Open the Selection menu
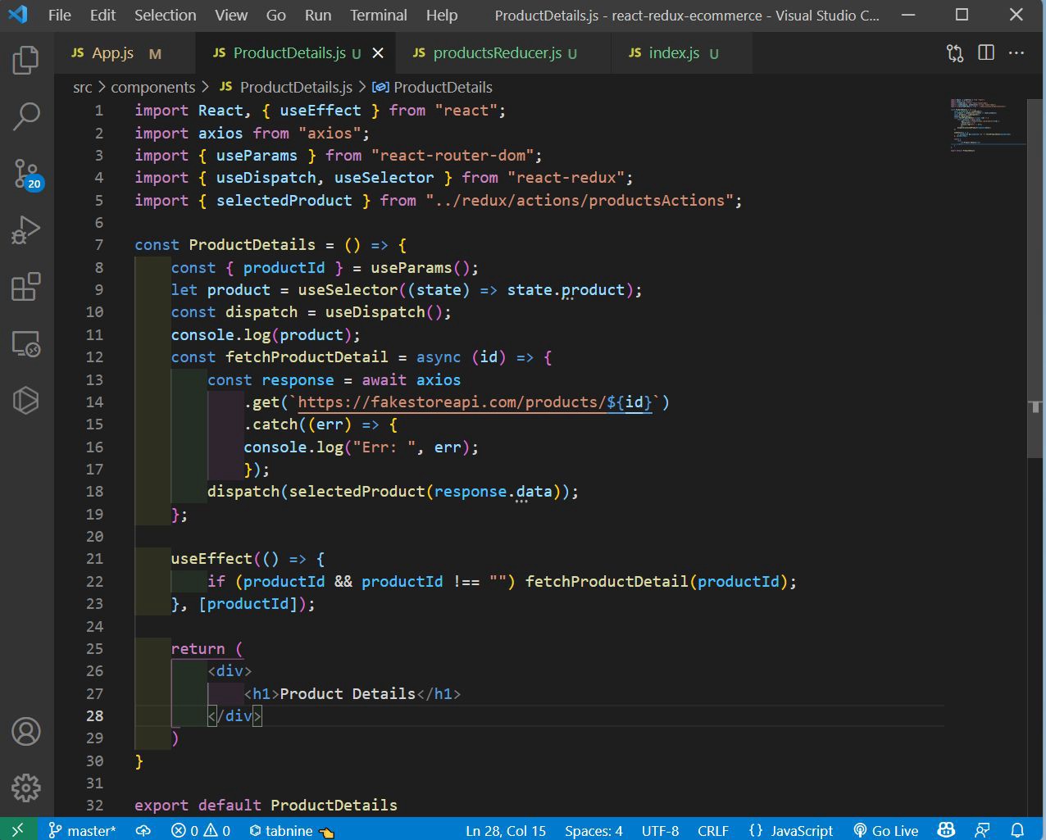This screenshot has width=1046, height=840. pos(166,15)
